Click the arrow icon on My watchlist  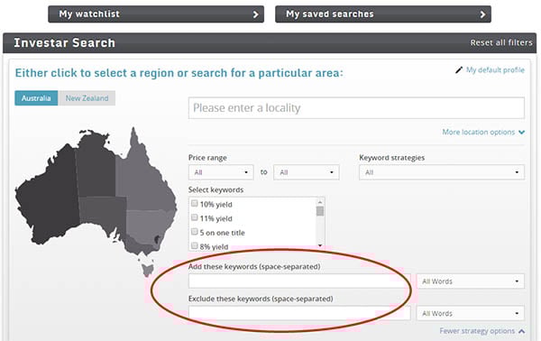(x=256, y=14)
